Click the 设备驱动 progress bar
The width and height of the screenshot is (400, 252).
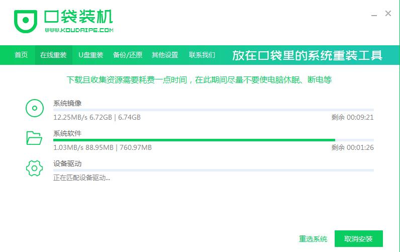[214, 171]
